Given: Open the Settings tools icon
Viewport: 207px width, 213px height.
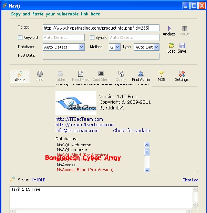Looking at the screenshot, I should 182,74.
